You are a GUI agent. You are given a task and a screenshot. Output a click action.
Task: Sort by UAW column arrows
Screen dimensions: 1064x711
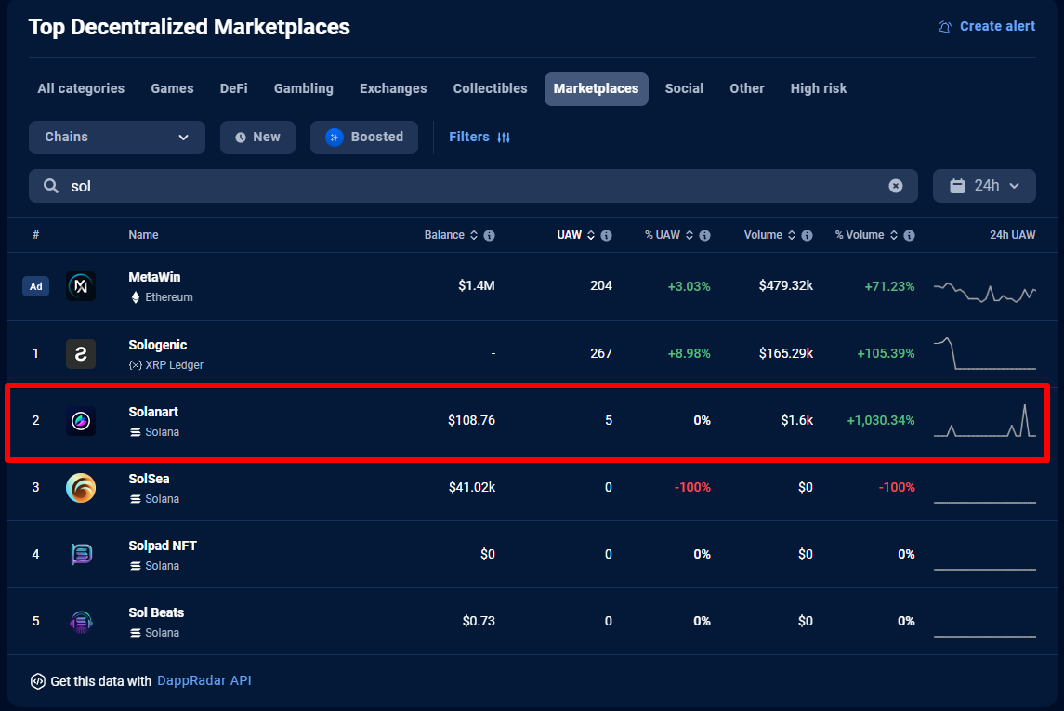pos(591,236)
